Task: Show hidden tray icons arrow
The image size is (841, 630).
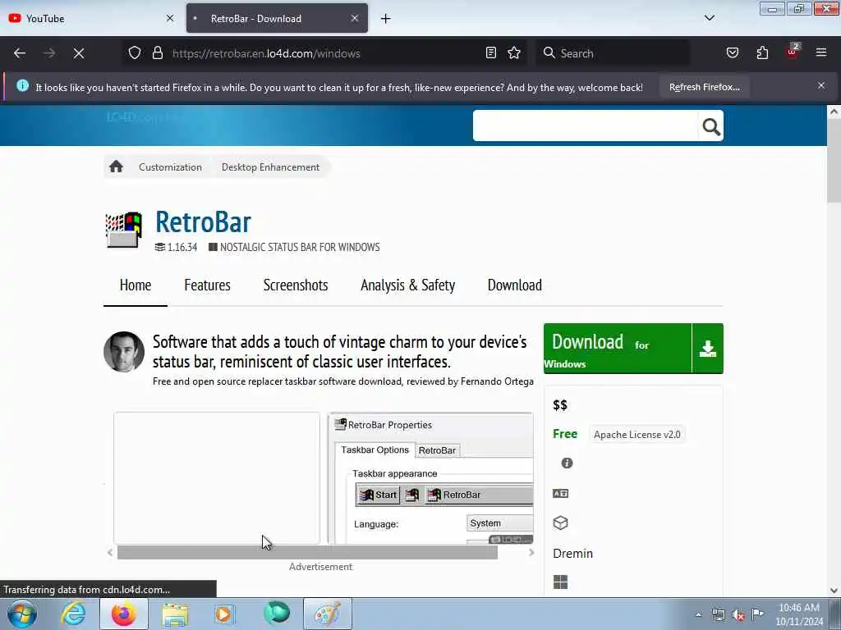Action: [x=698, y=614]
